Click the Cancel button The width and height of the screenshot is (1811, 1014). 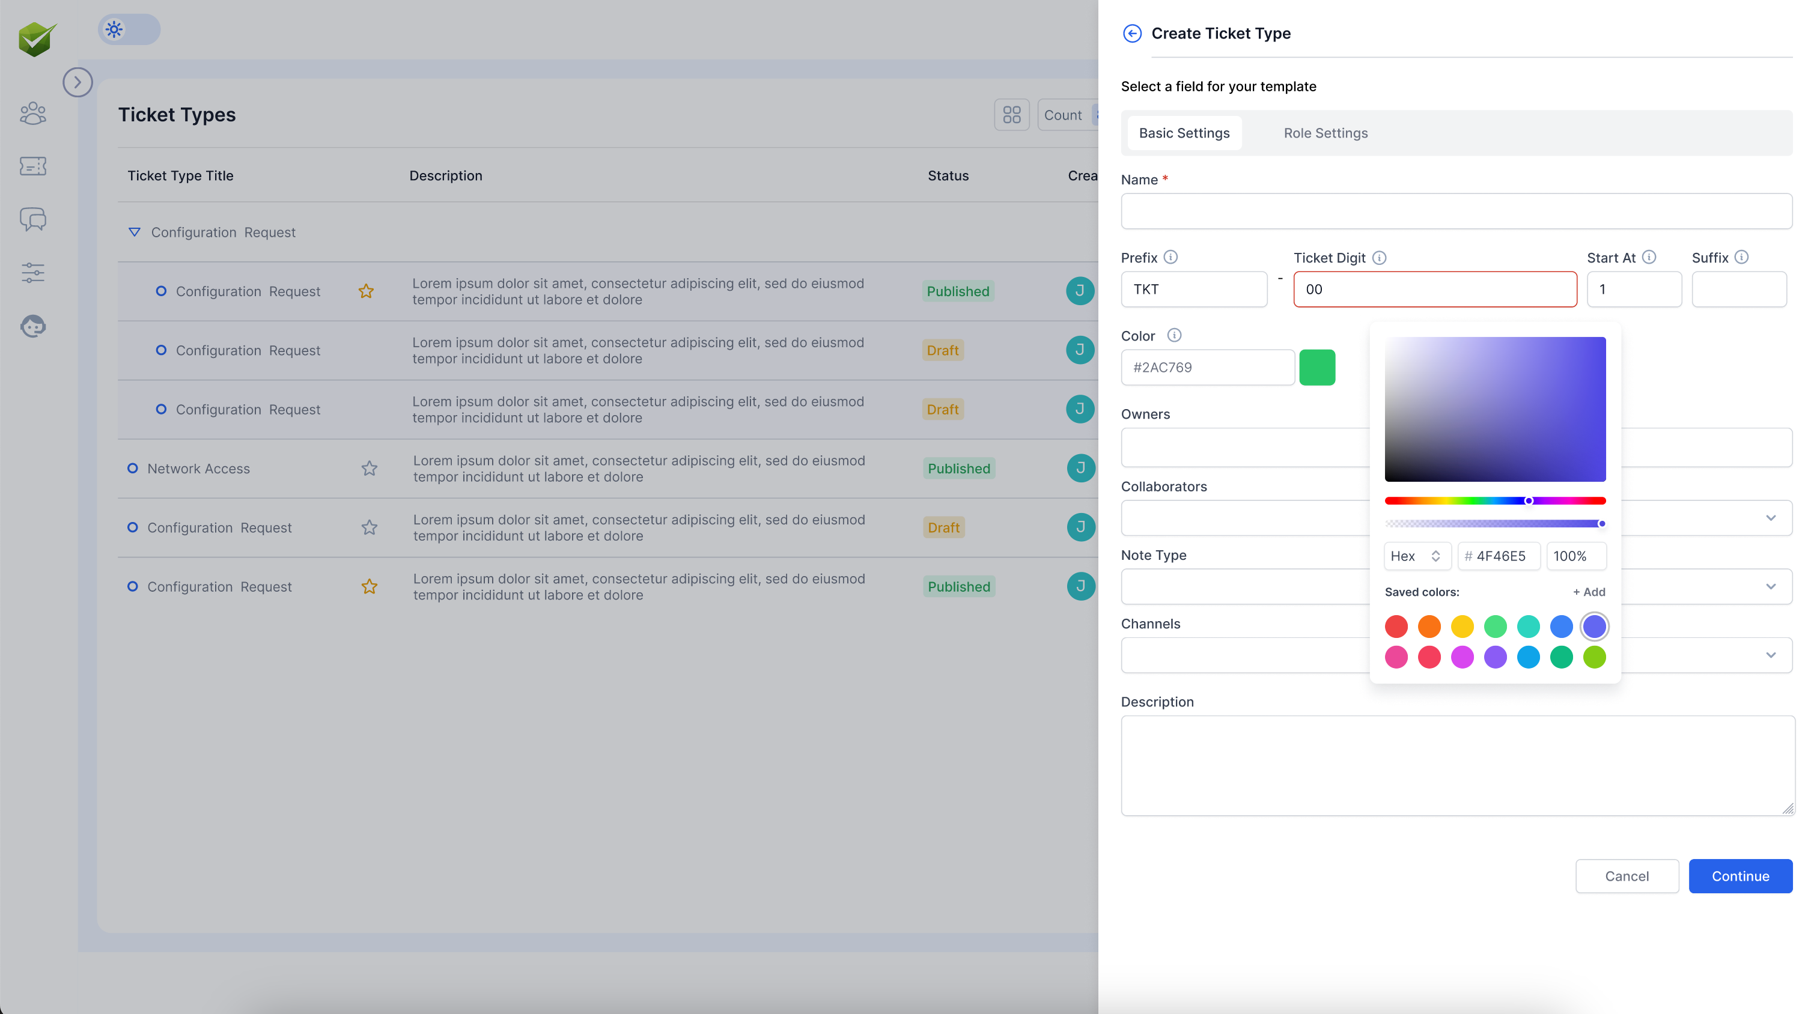coord(1627,876)
